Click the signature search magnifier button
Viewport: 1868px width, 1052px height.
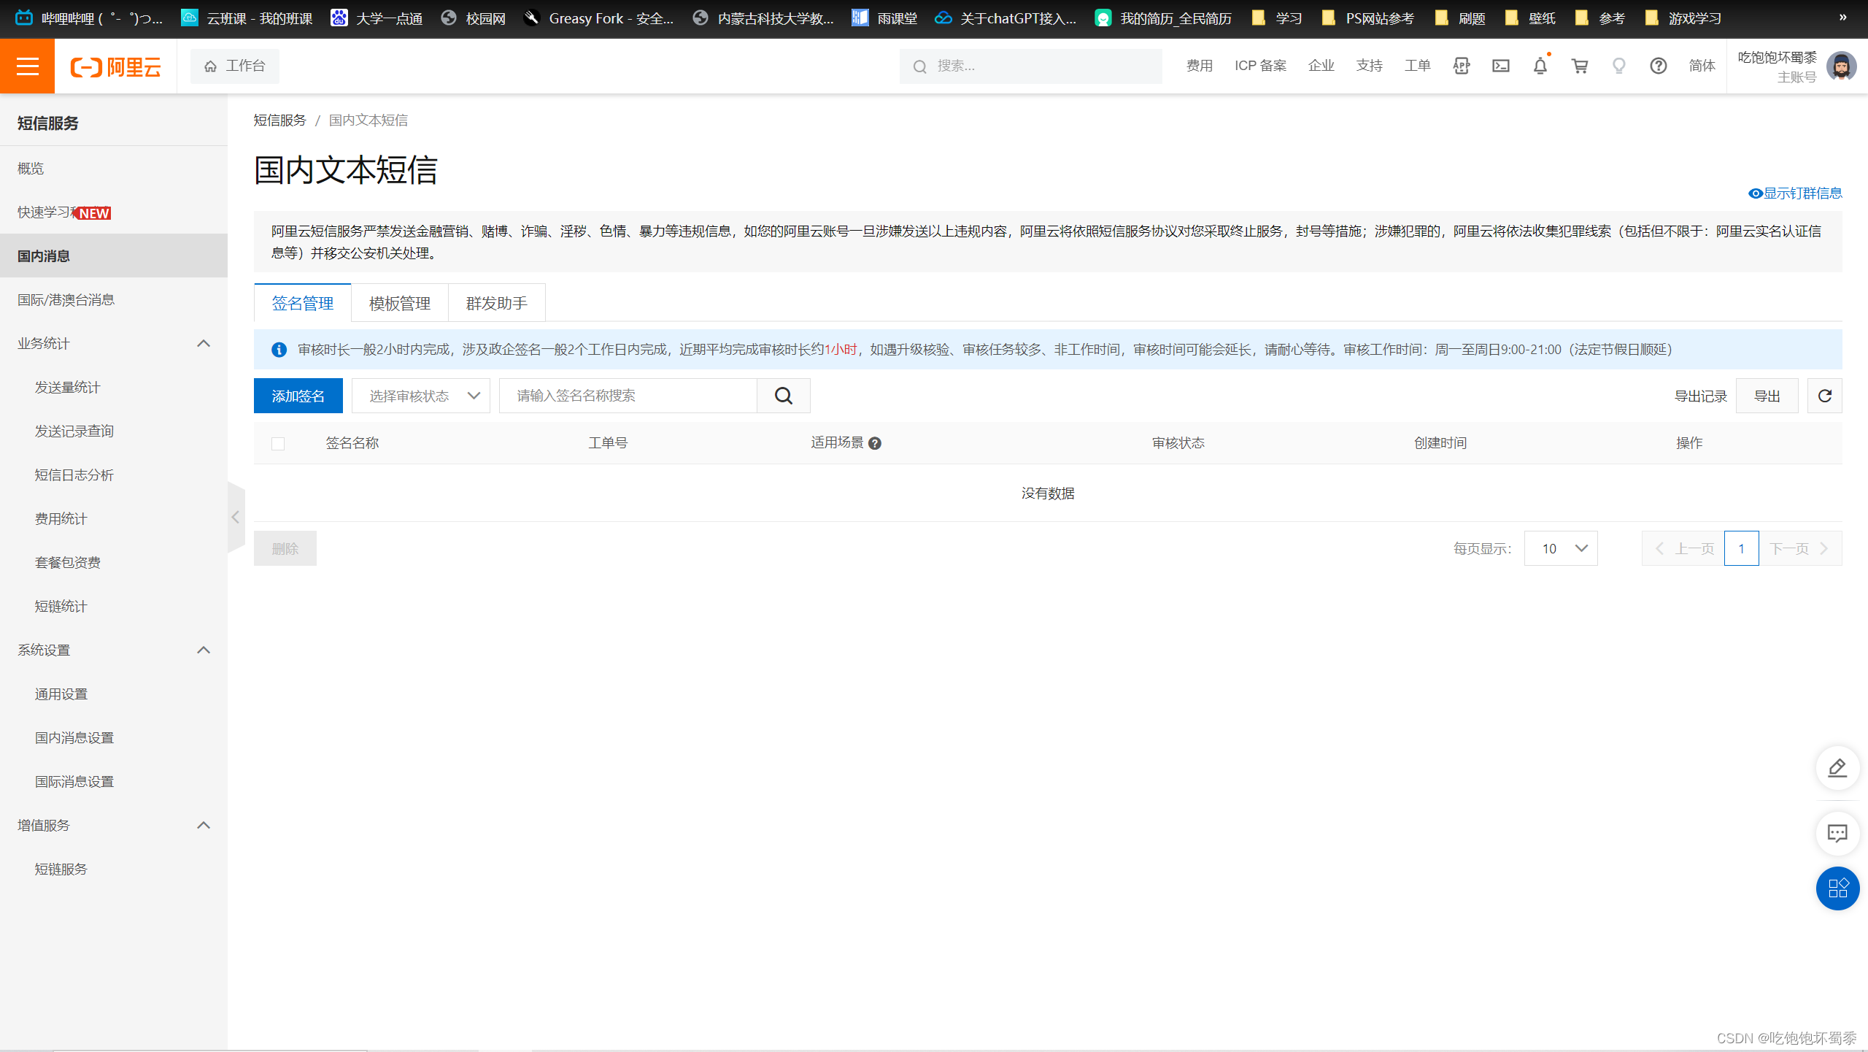click(x=783, y=396)
